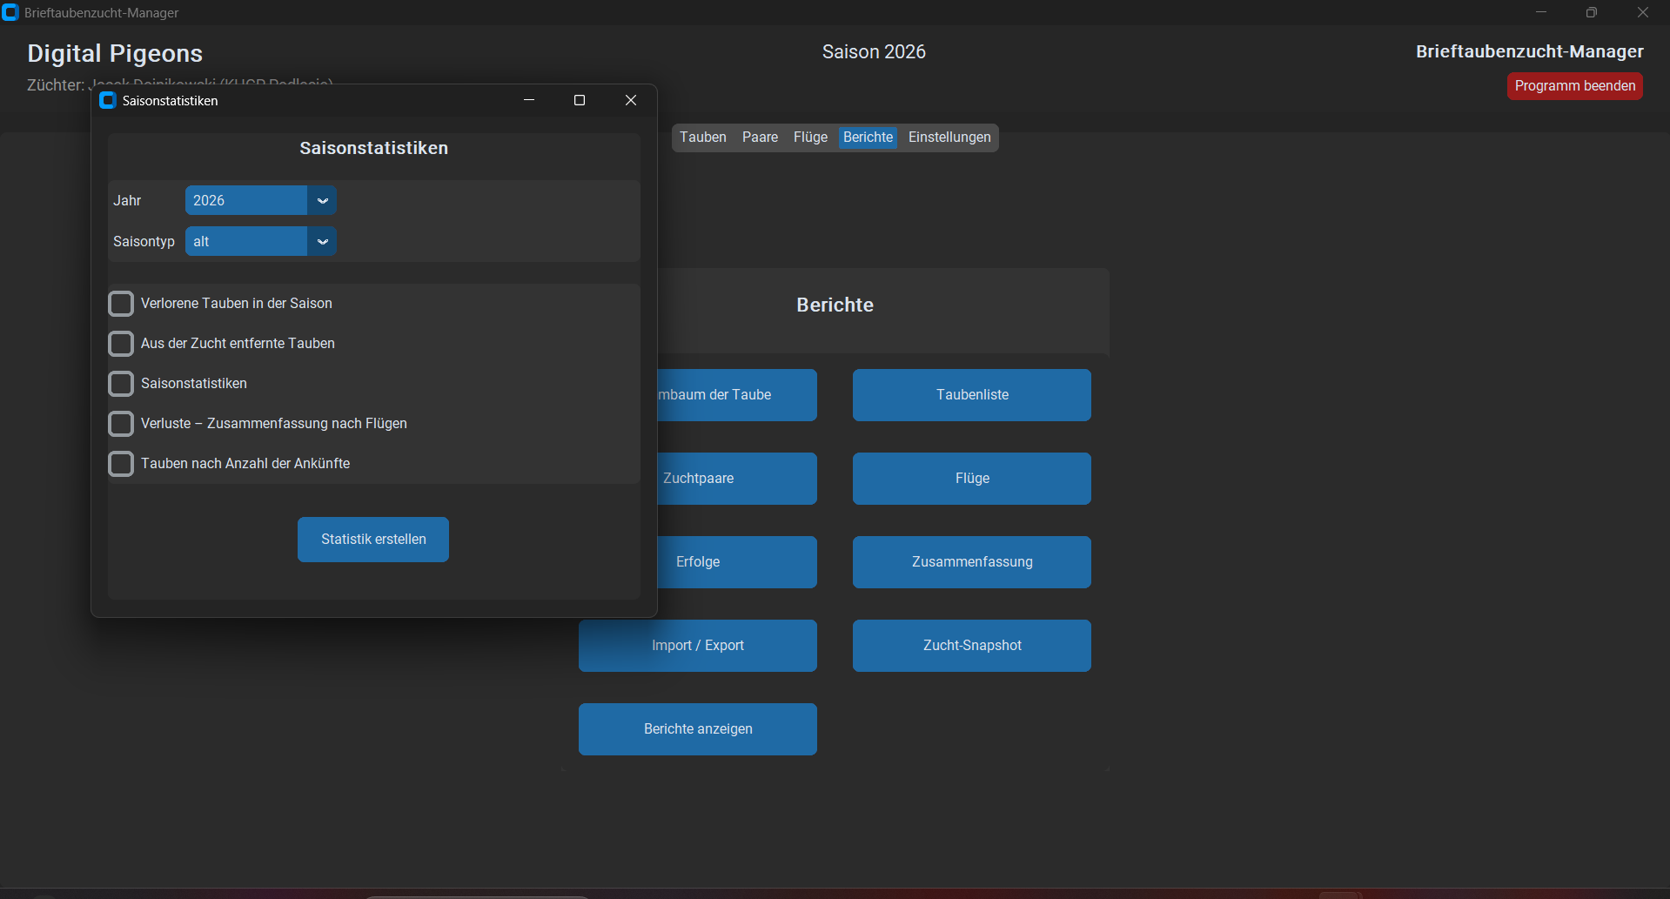1670x899 pixels.
Task: Switch to the Paare tab
Action: [760, 138]
